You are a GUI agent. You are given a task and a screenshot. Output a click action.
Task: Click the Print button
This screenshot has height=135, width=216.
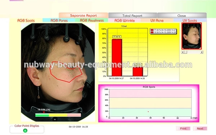point(183,129)
